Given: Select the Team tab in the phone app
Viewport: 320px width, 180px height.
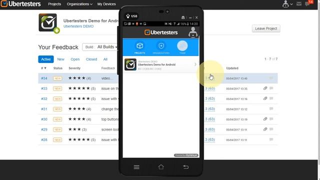Looking at the screenshot, I should click(182, 47).
